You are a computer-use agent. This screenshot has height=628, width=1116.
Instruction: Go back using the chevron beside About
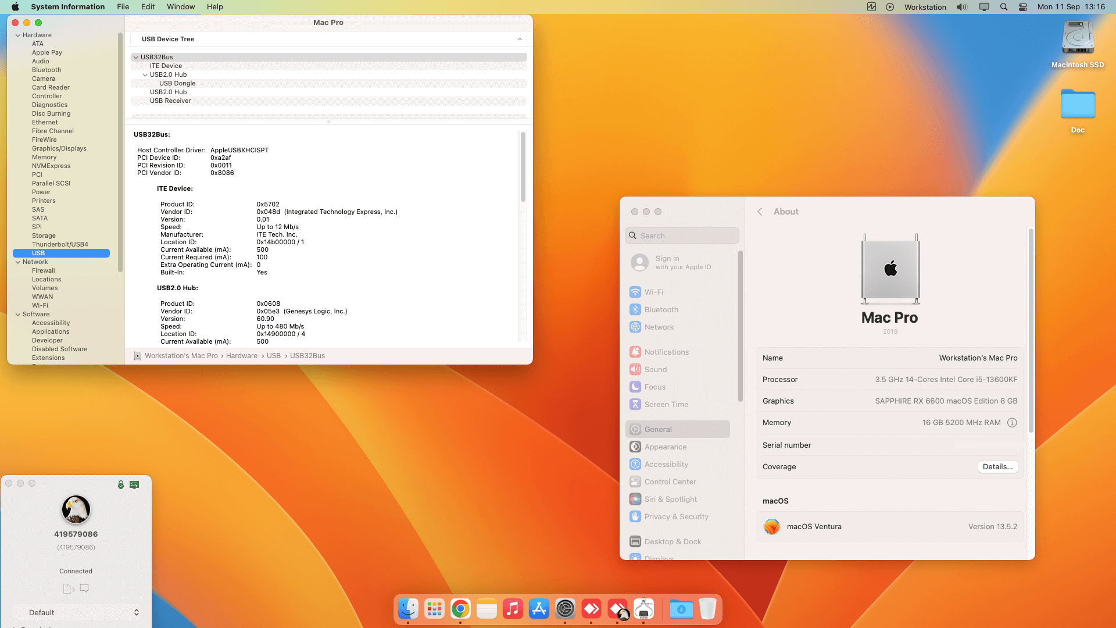760,212
